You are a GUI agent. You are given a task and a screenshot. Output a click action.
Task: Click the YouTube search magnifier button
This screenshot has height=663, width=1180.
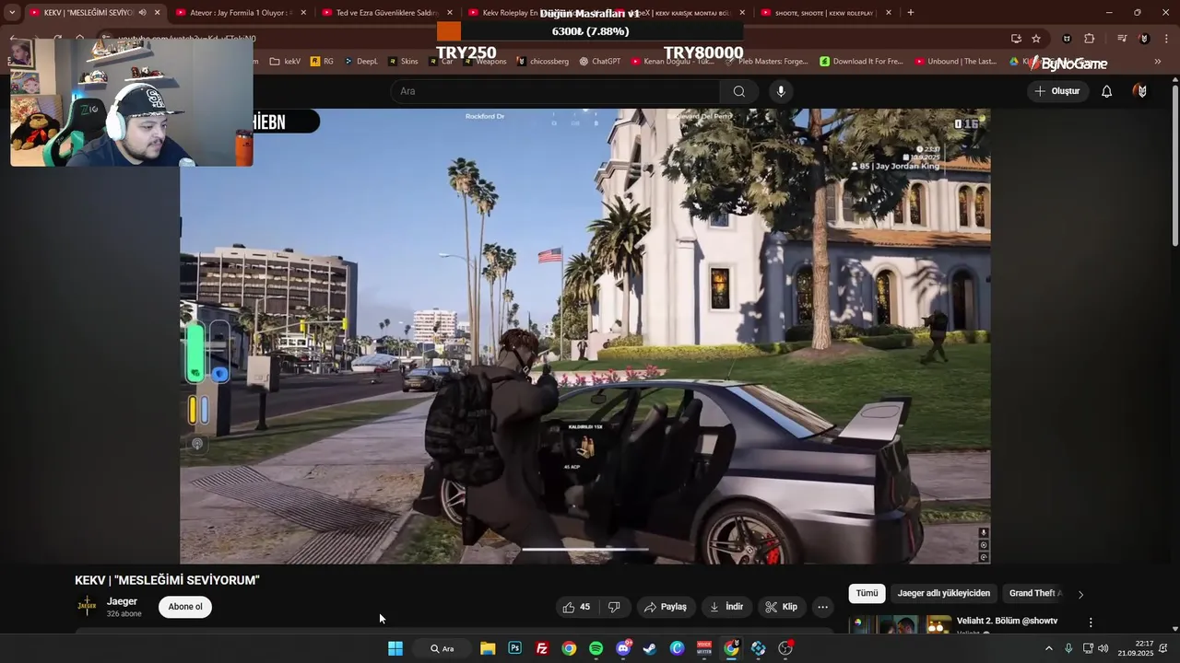click(738, 91)
